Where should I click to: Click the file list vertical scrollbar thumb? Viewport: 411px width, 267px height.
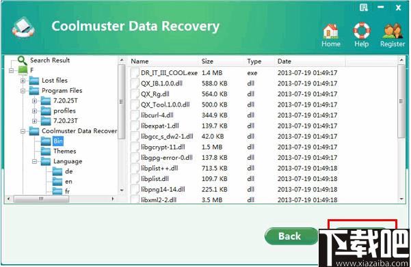401,101
